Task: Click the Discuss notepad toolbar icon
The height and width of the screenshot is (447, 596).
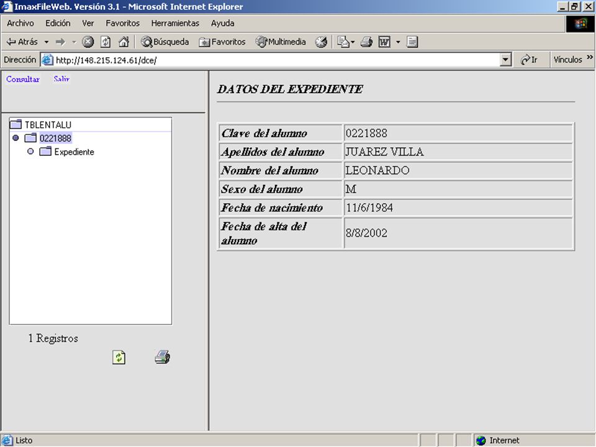Action: (x=412, y=42)
